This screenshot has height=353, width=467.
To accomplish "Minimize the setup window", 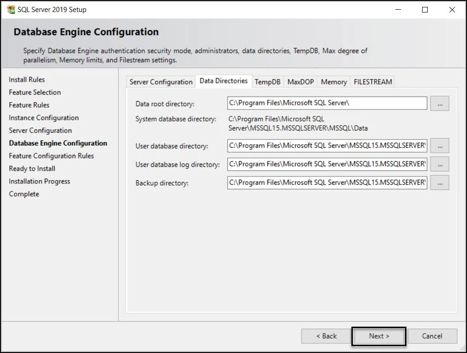I will click(398, 10).
